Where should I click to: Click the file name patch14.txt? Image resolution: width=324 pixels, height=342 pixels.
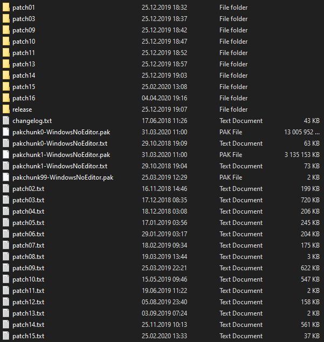click(29, 325)
